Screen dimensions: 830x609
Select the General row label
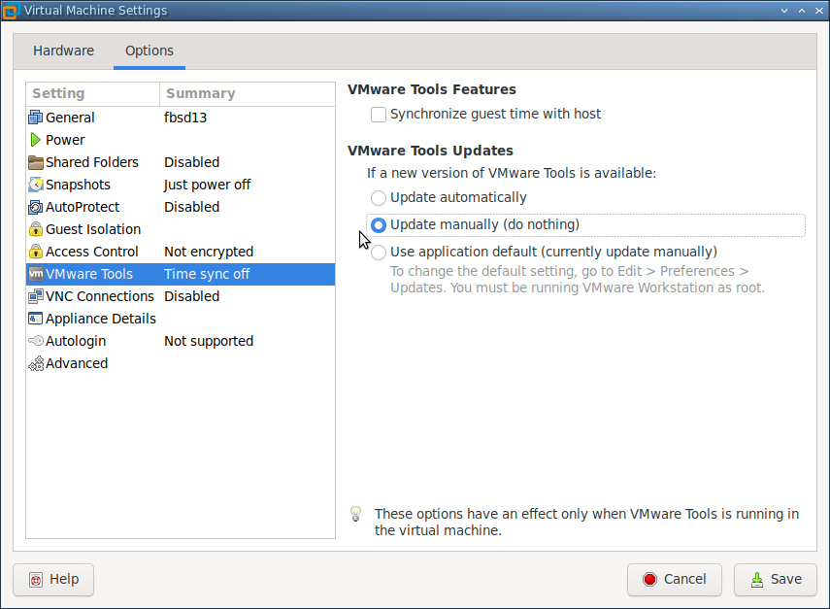(70, 118)
